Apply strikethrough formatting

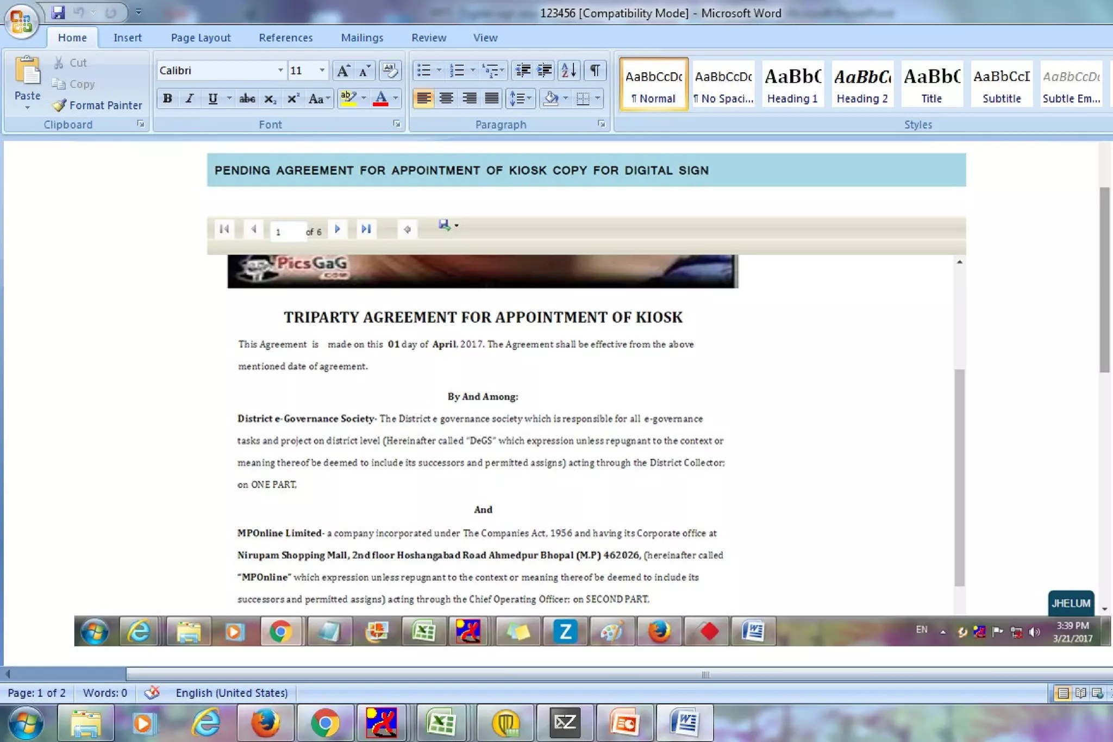[x=247, y=98]
